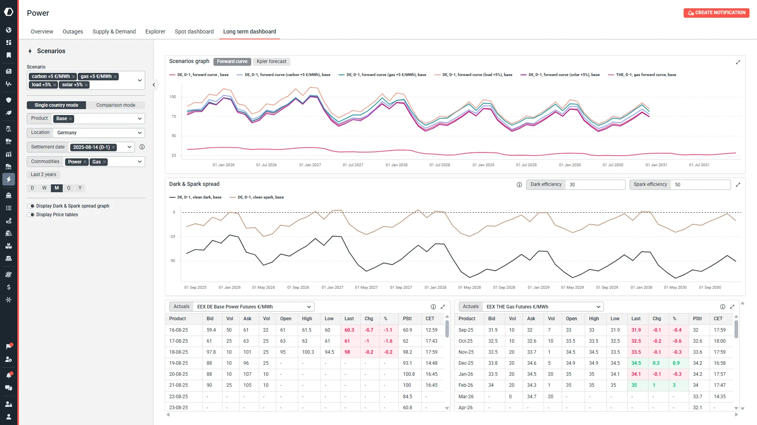Toggle legend THE D-1 gas forward curve

click(x=642, y=75)
